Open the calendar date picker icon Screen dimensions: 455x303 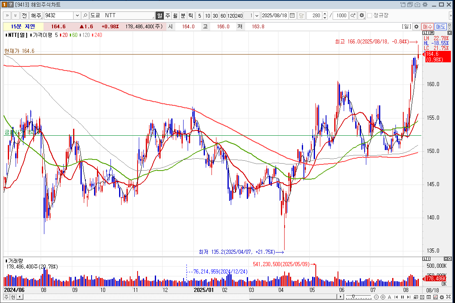pos(292,16)
